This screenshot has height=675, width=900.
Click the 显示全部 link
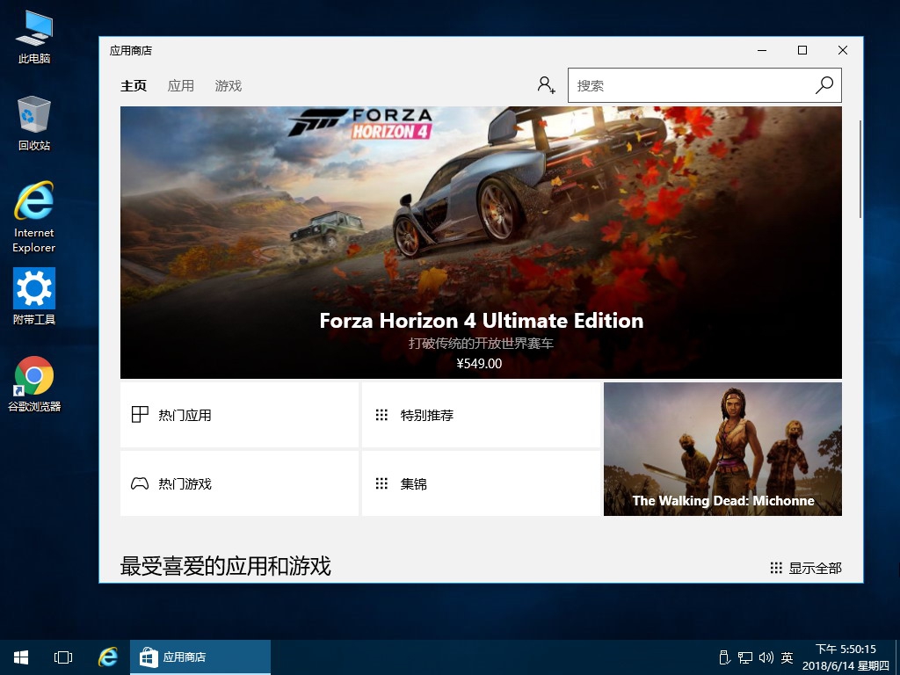click(x=806, y=568)
